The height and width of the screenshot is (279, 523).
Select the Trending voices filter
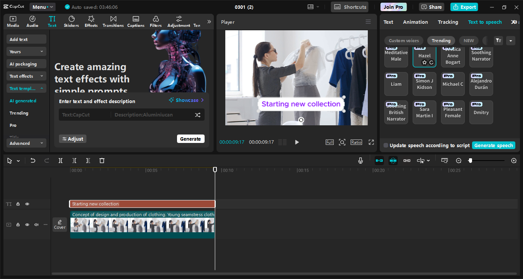pyautogui.click(x=441, y=41)
